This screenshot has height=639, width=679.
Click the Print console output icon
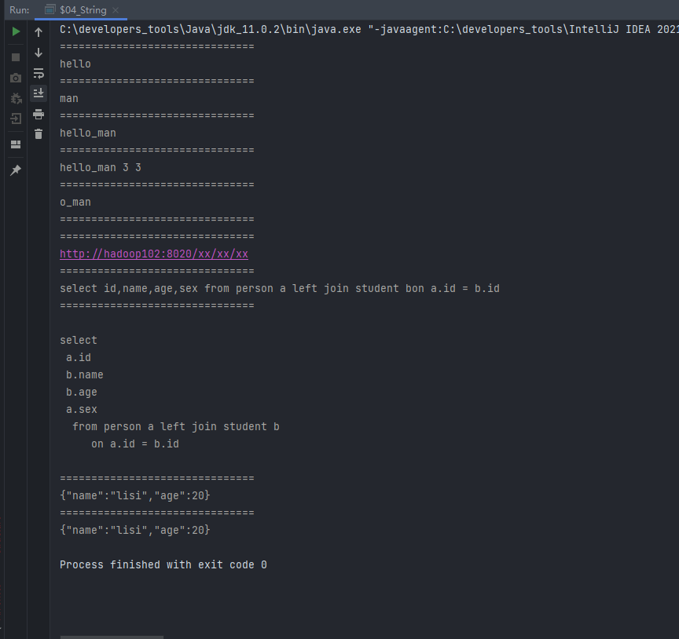39,114
